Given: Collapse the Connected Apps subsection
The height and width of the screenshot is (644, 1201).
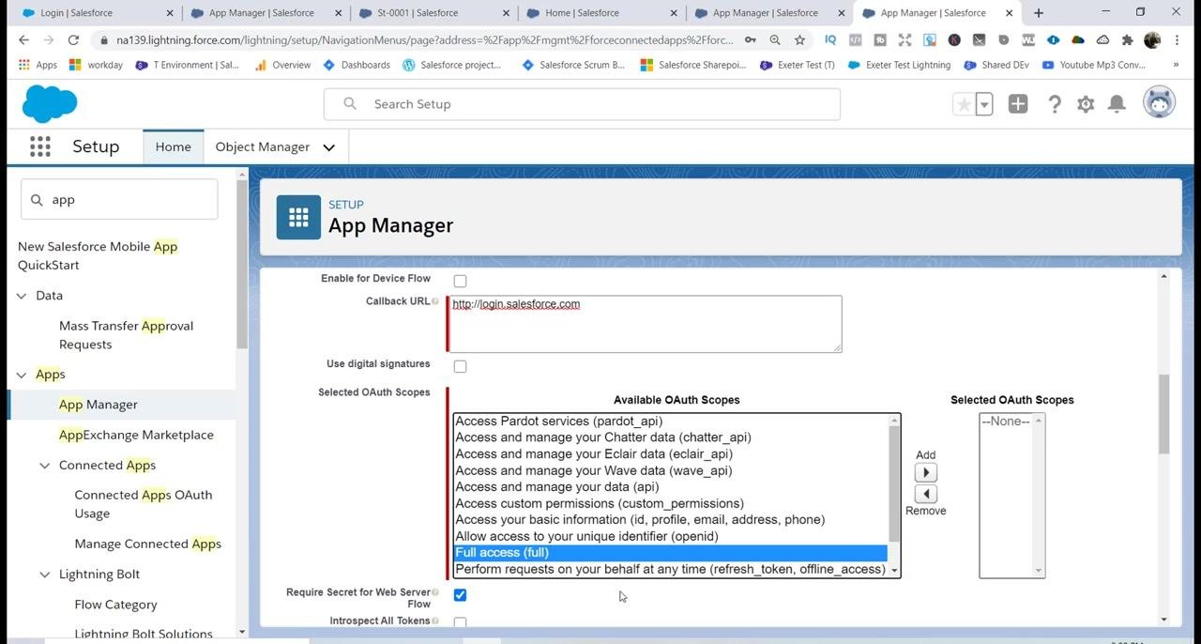Looking at the screenshot, I should tap(44, 466).
